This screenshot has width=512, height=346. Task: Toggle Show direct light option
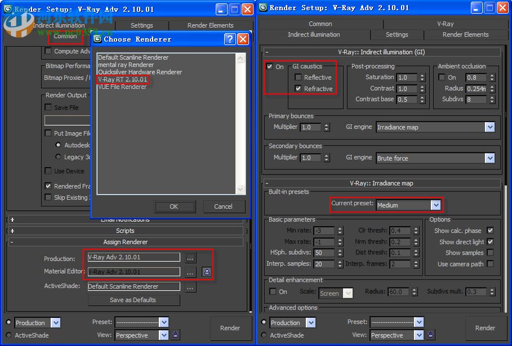coord(490,242)
